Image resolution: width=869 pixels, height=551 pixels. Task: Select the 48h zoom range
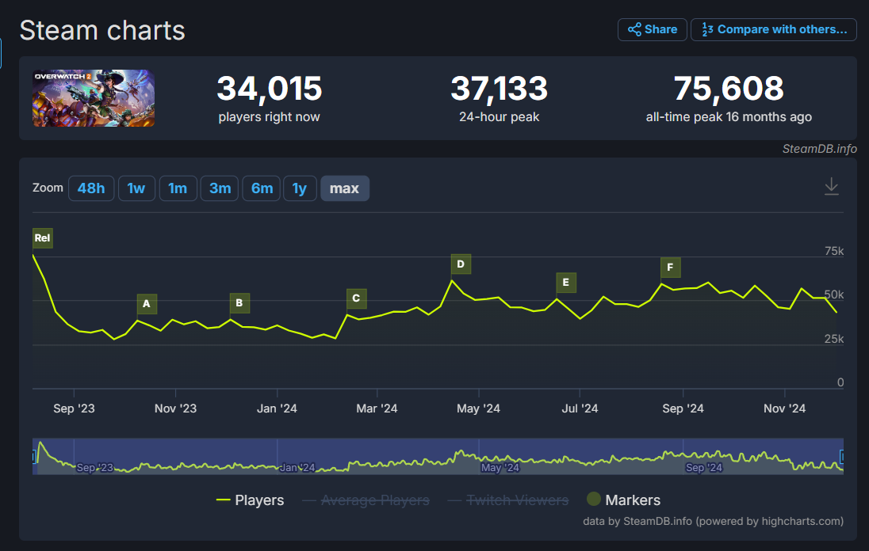point(91,188)
